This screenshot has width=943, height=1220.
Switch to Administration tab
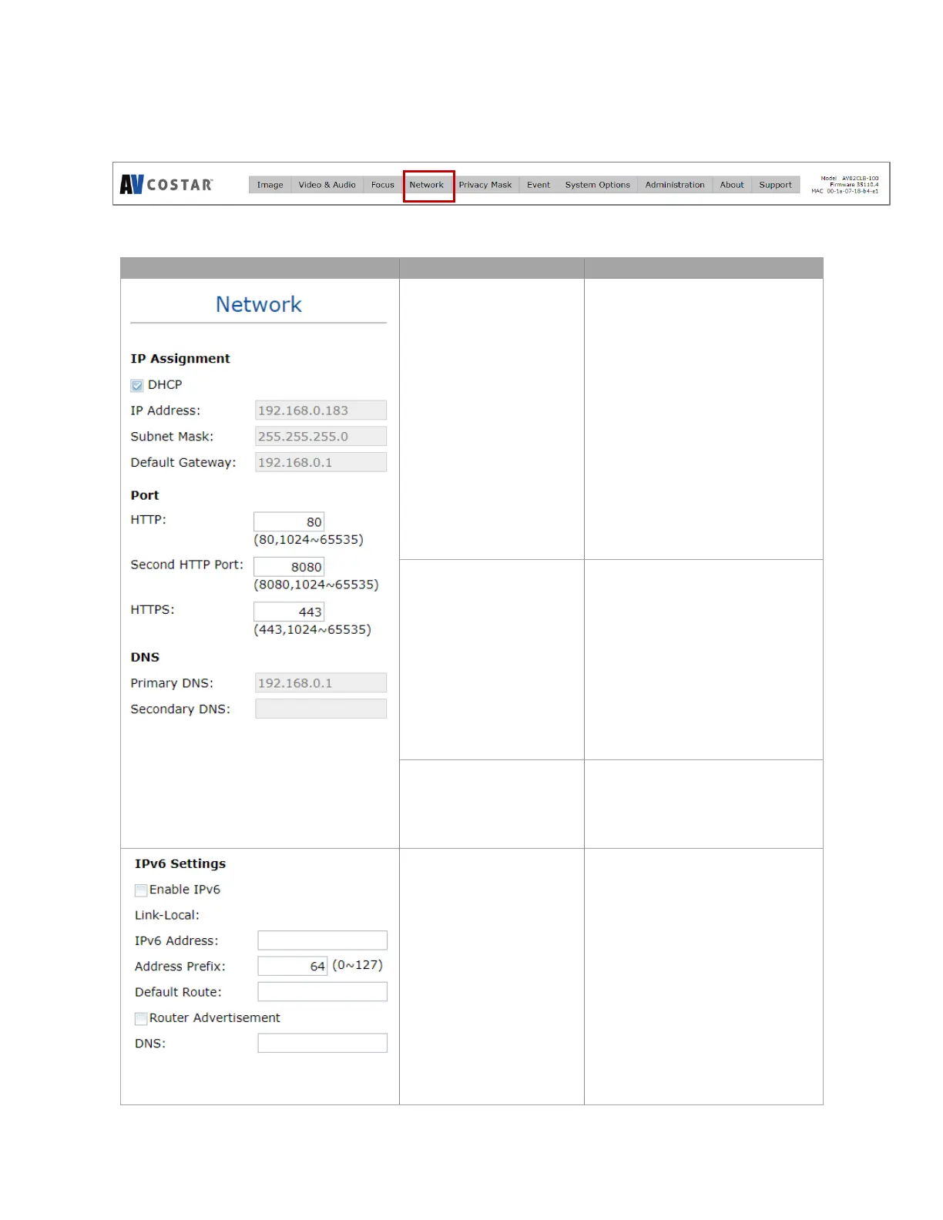[674, 185]
